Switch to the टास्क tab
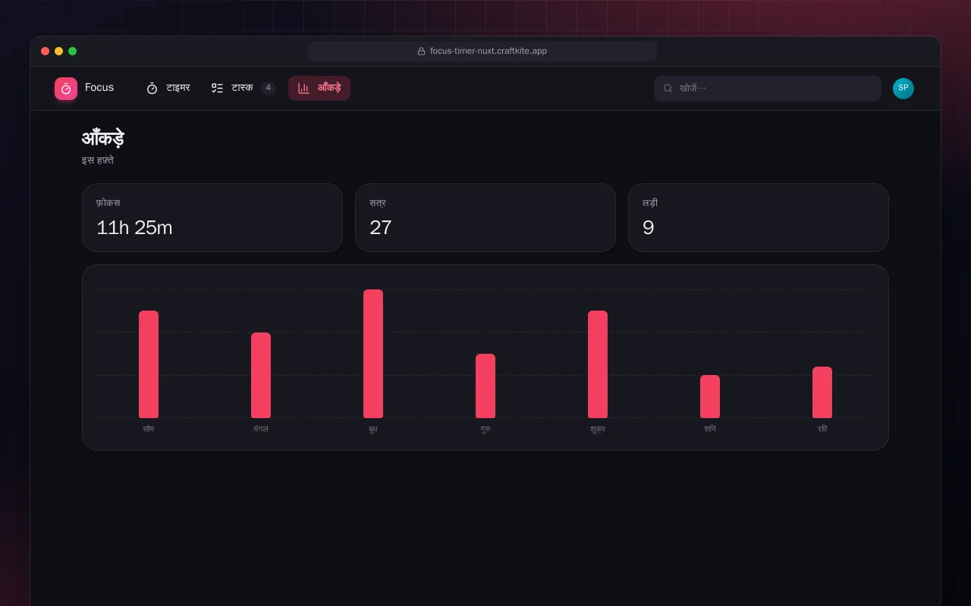The height and width of the screenshot is (606, 971). coord(244,88)
